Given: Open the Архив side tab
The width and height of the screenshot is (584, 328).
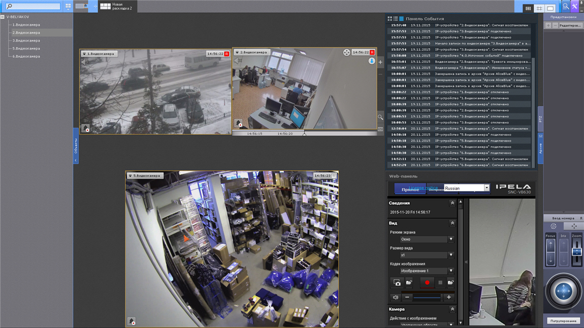Looking at the screenshot, I should (x=540, y=148).
